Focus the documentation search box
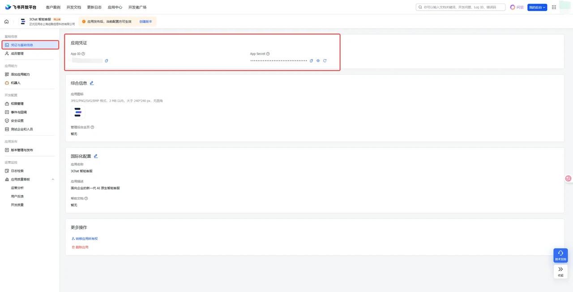The width and height of the screenshot is (573, 292). pyautogui.click(x=461, y=7)
